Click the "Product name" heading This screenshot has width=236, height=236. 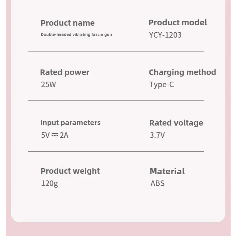pyautogui.click(x=67, y=23)
